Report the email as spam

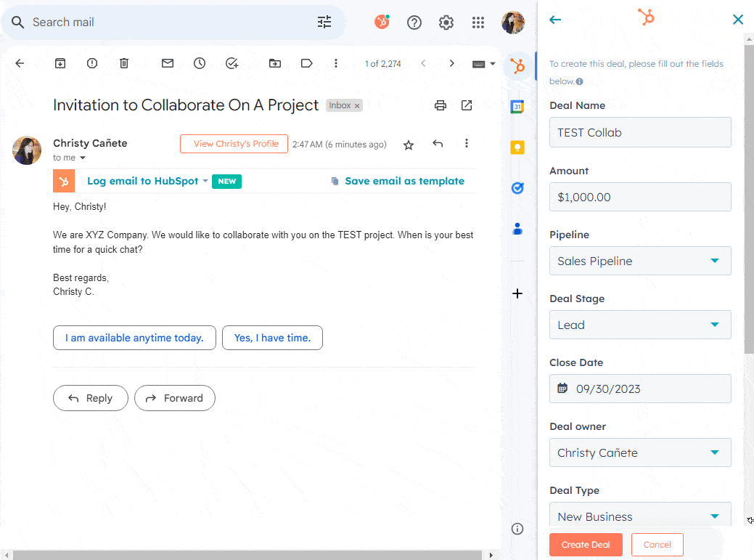(92, 63)
